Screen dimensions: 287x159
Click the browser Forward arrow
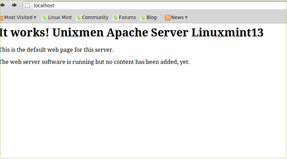pyautogui.click(x=14, y=5)
